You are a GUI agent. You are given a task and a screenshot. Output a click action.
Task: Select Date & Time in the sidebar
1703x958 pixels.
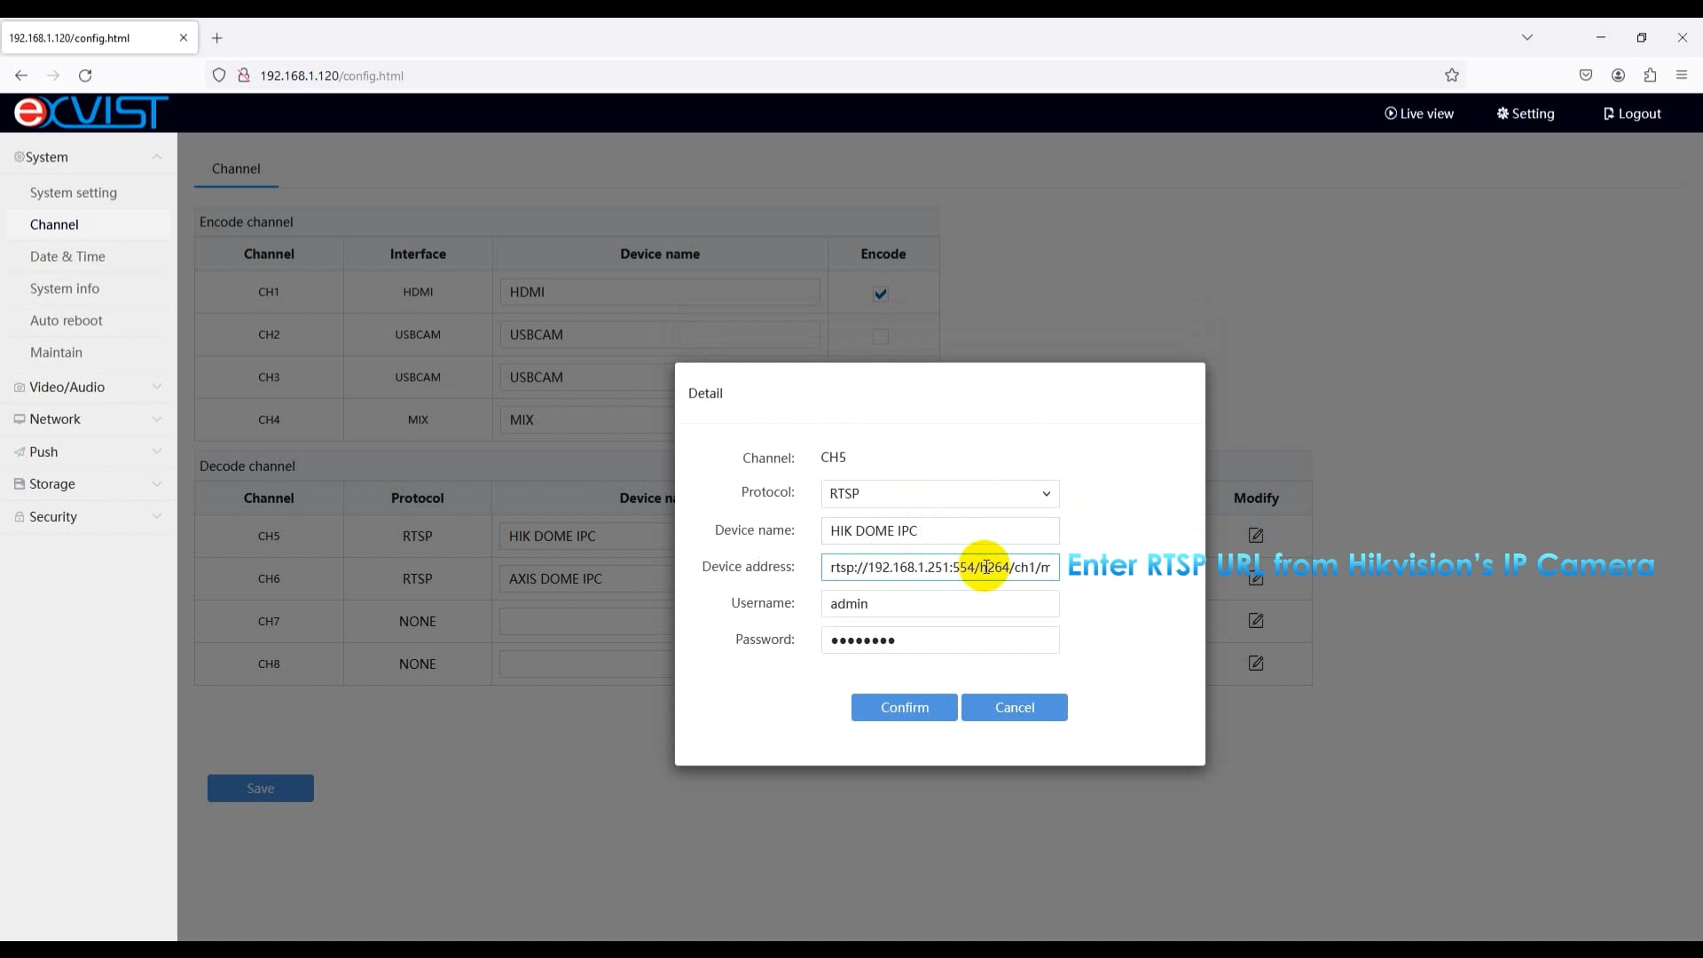click(68, 256)
